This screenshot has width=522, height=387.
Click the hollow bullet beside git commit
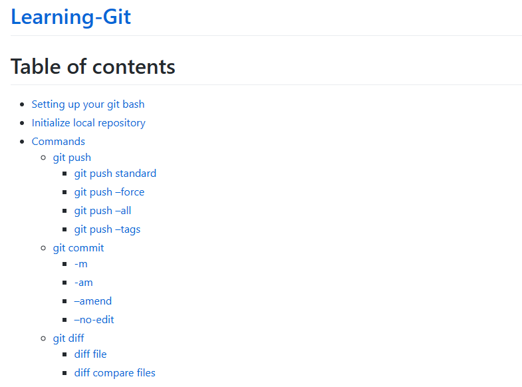point(45,248)
